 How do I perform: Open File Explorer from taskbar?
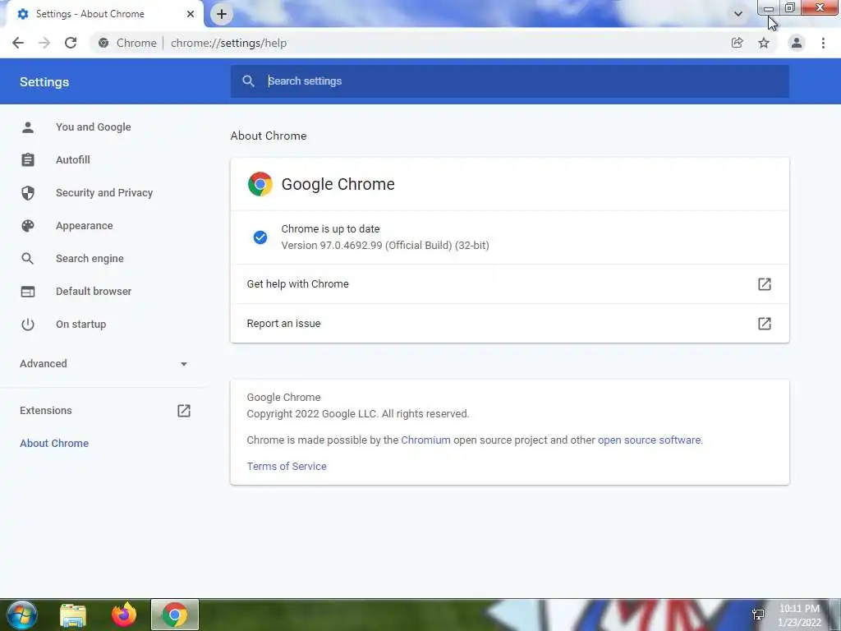point(73,615)
